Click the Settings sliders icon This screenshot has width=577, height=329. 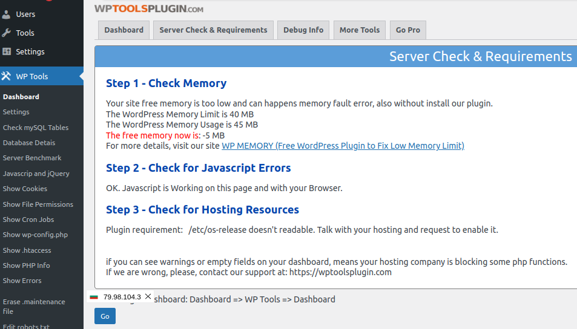pyautogui.click(x=7, y=51)
